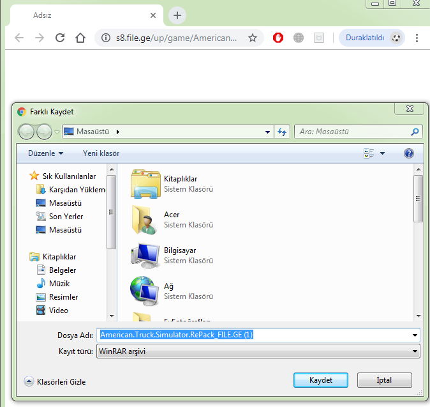Go forward in the save dialog
Viewport: 430px width, 407px height.
point(44,132)
